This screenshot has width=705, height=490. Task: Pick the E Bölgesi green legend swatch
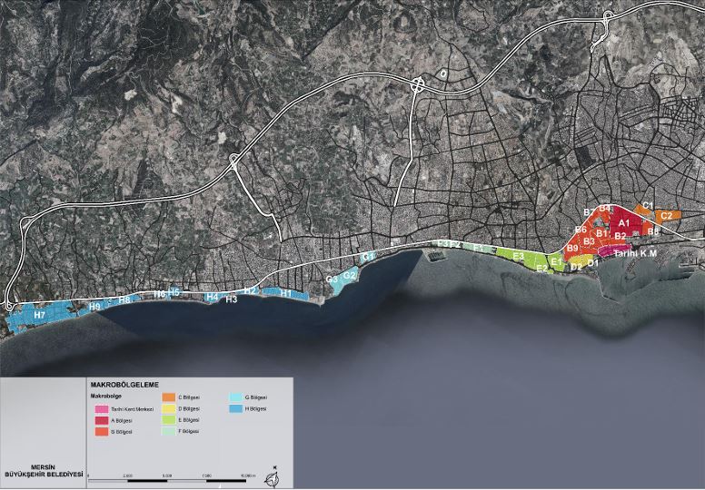point(169,420)
